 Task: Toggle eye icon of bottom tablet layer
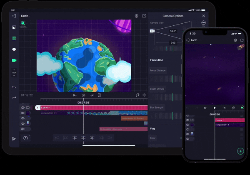coord(23,129)
